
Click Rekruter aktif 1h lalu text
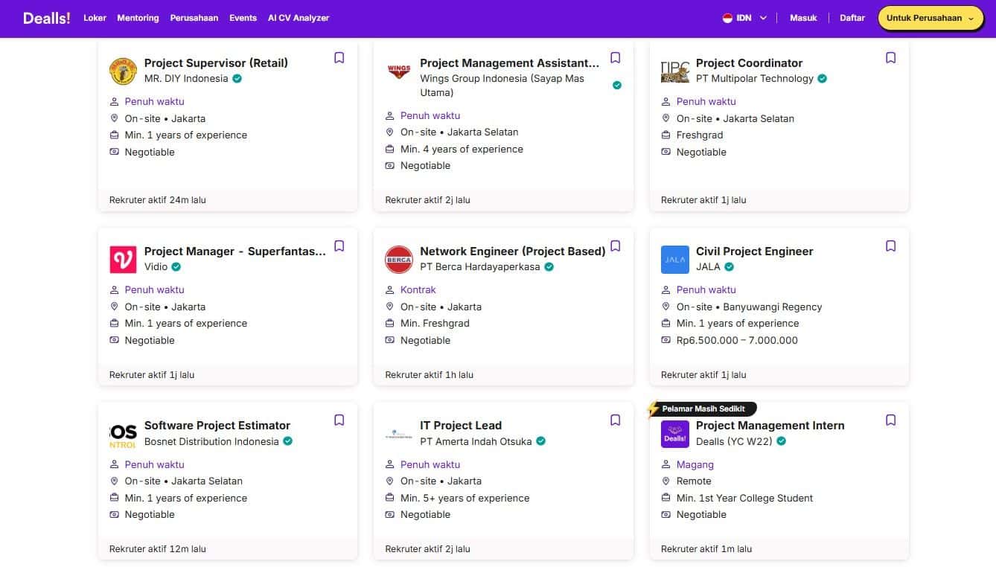click(429, 375)
